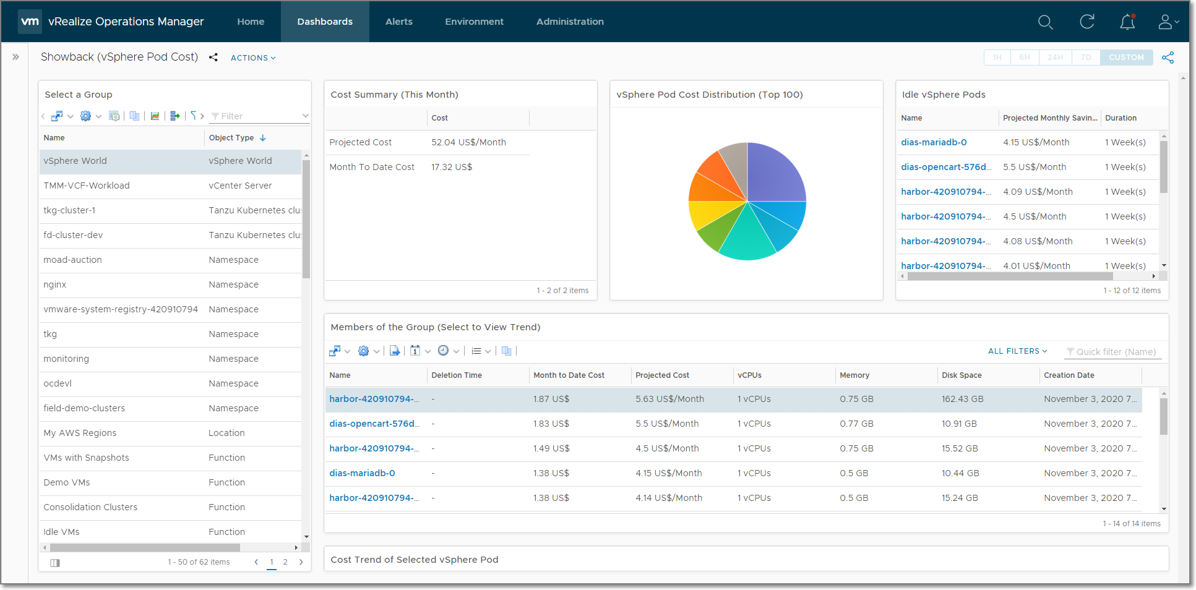Viewport: 1196px width, 590px height.
Task: Click the chart icon in Select a Group toolbar
Action: (155, 116)
